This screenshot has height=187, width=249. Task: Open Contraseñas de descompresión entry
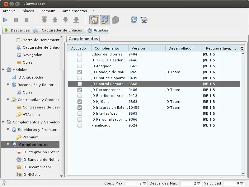coord(38,107)
